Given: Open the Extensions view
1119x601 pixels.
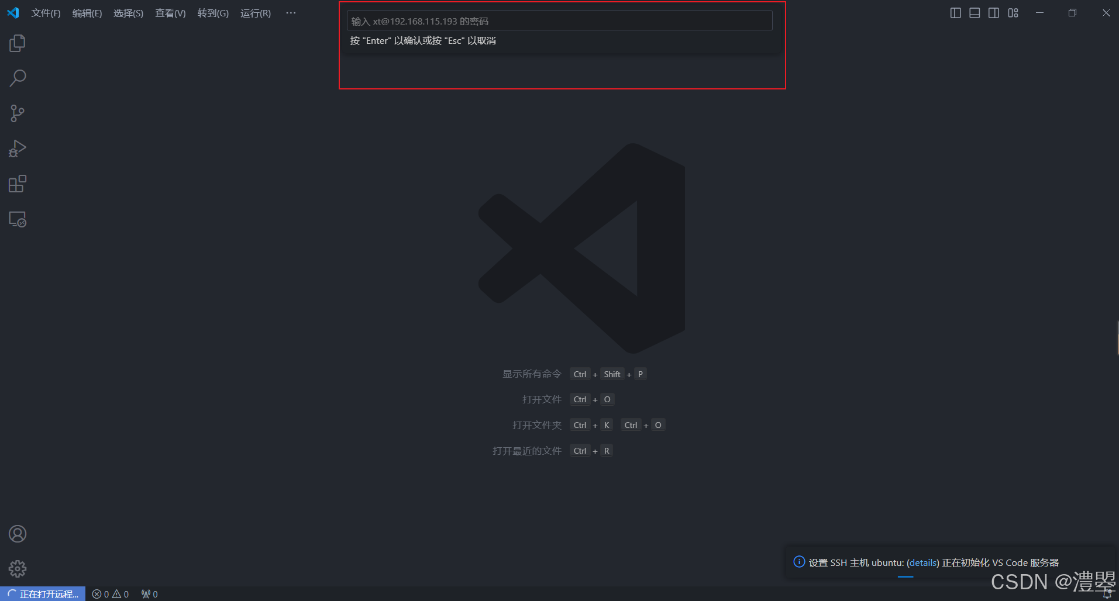Looking at the screenshot, I should point(18,184).
